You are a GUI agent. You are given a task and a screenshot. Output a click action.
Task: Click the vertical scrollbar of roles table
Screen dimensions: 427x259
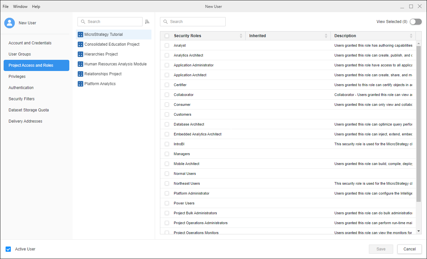pyautogui.click(x=418, y=123)
